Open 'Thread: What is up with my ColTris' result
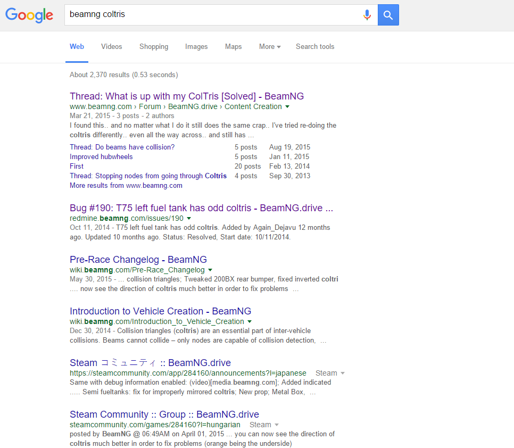This screenshot has height=448, width=514. (187, 96)
